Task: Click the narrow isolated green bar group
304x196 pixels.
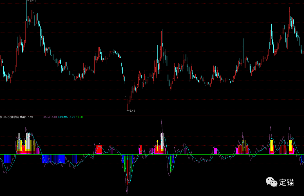Action: (171, 164)
